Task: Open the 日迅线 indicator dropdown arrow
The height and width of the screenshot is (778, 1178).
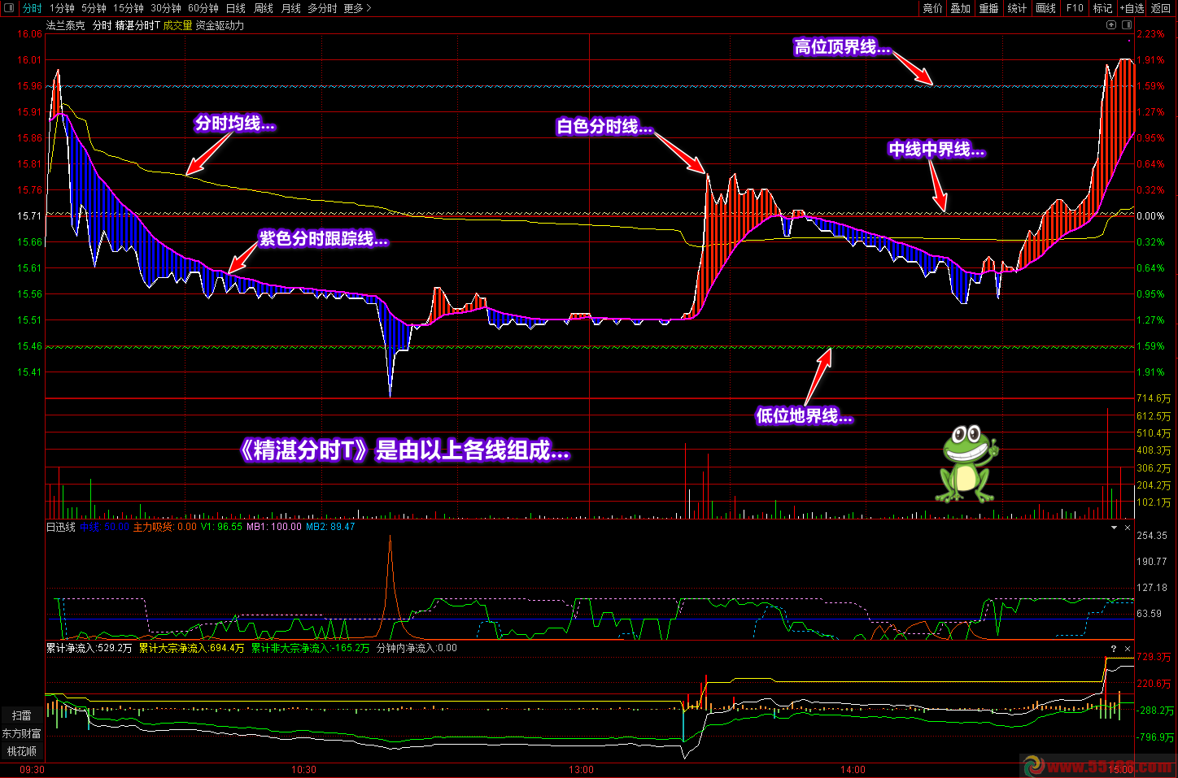Action: (1115, 528)
